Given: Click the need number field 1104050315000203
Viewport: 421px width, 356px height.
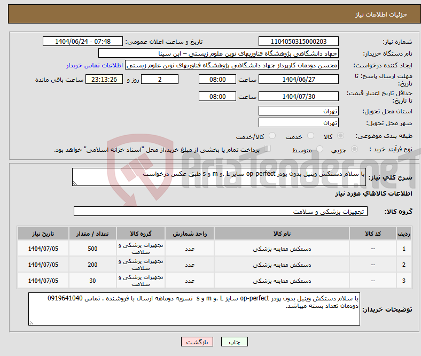Looking at the screenshot, I should 298,41.
